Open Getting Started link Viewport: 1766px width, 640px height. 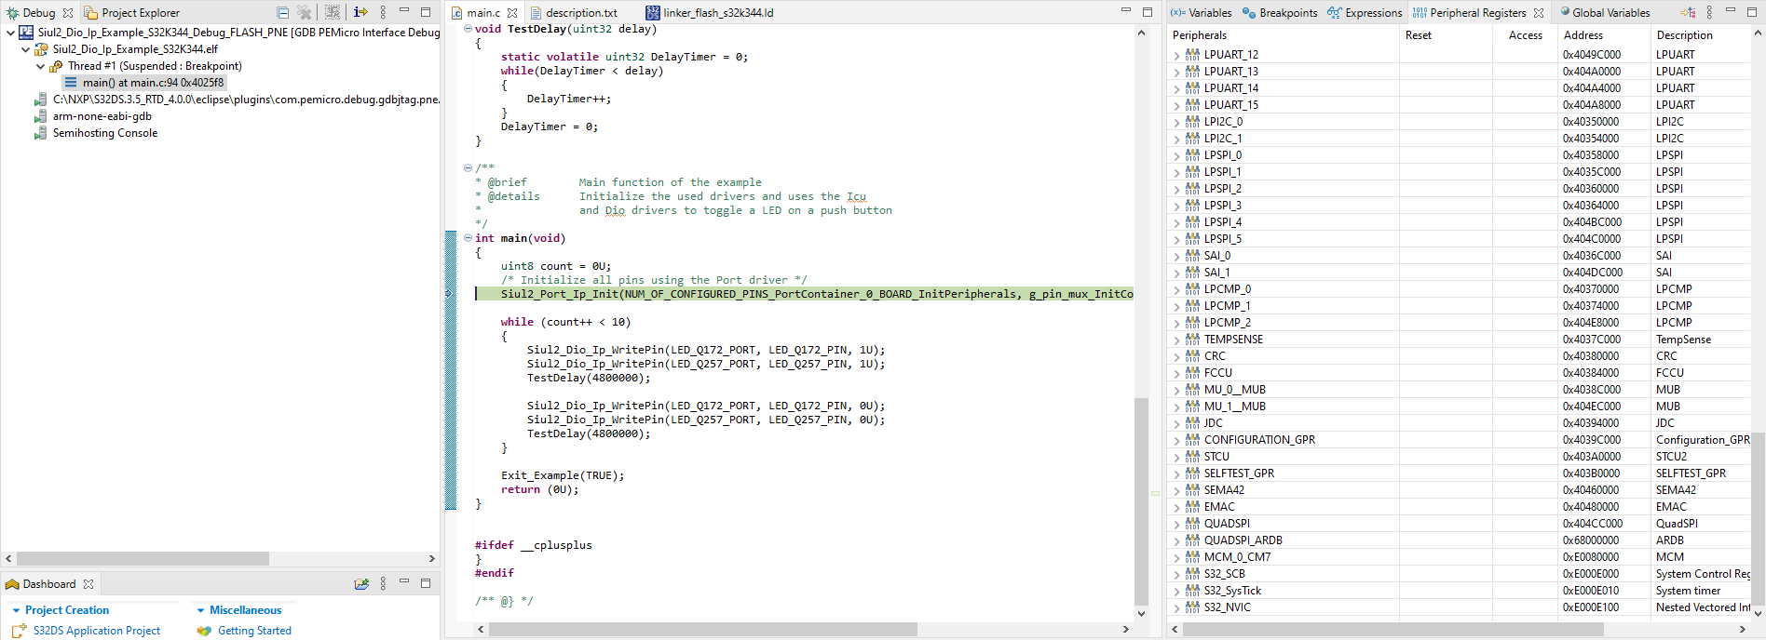254,631
